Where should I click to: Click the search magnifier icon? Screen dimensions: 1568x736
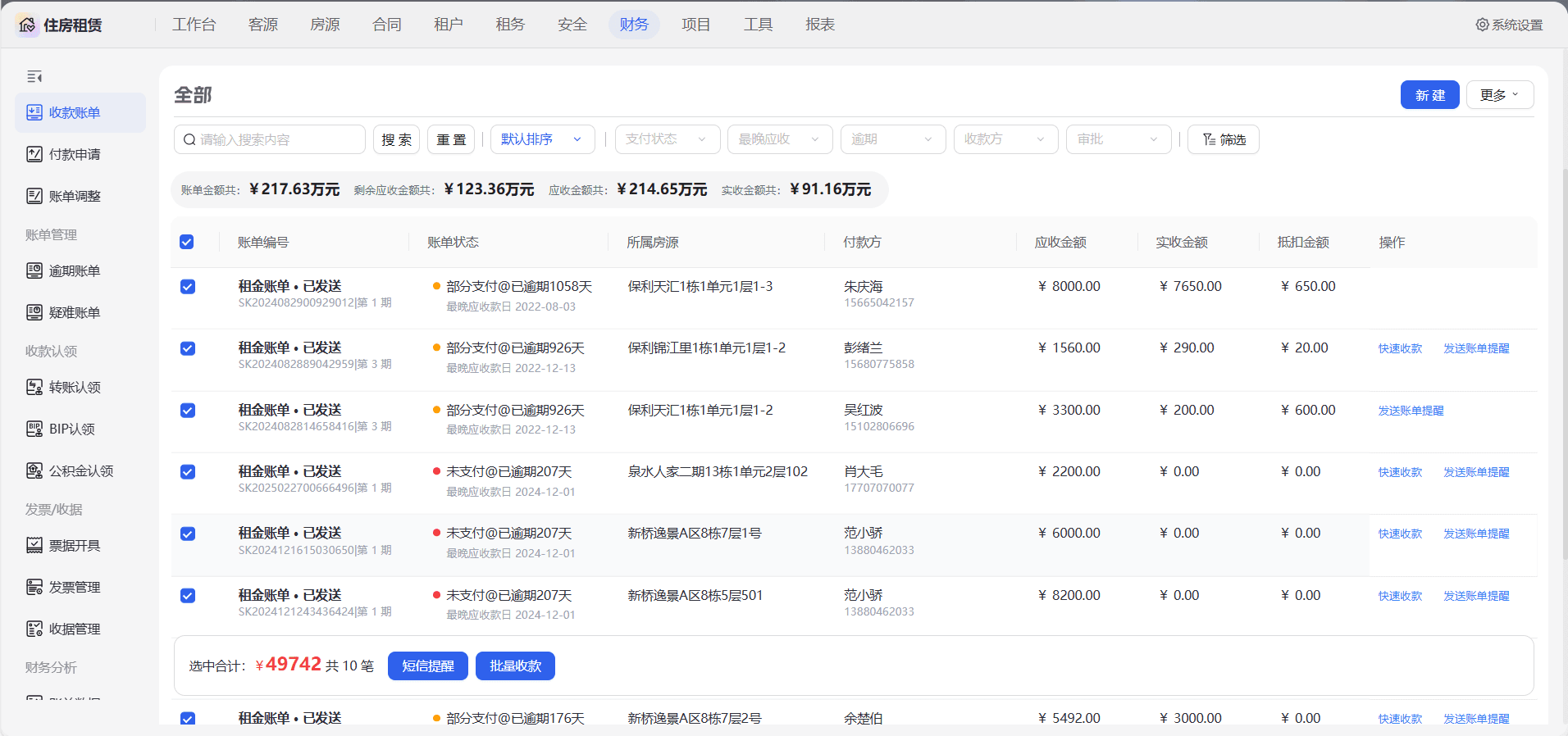click(189, 139)
